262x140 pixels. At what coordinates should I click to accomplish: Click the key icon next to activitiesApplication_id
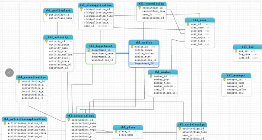(x=5, y=123)
